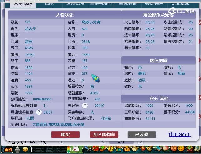Click the role value 龙太子
The image size is (201, 154).
[30, 29]
